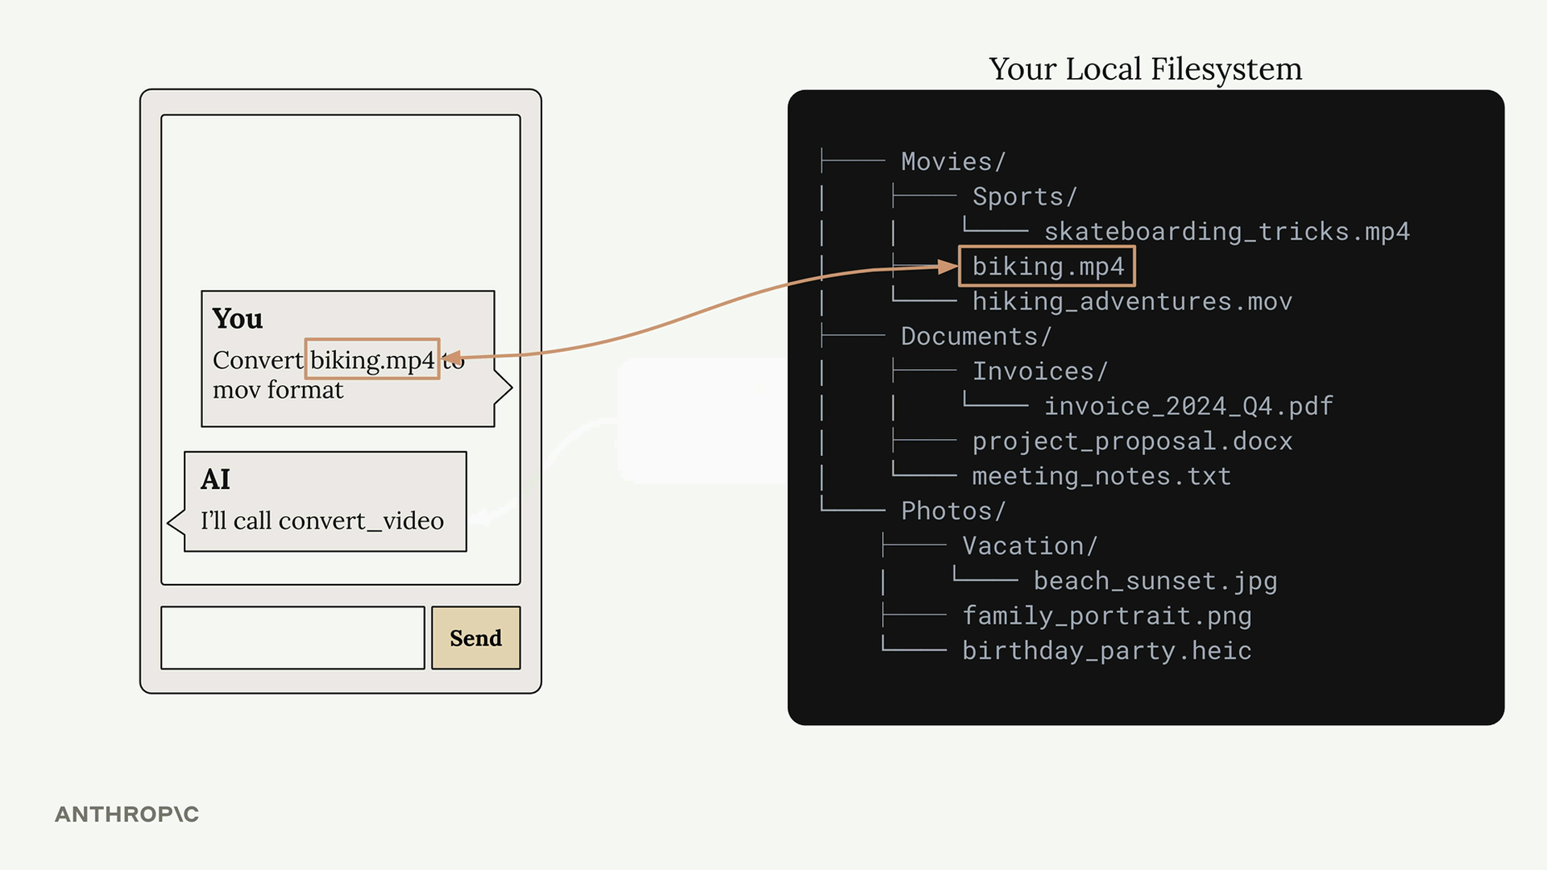1547x870 pixels.
Task: Select project_proposal.docx file
Action: pyautogui.click(x=1131, y=441)
